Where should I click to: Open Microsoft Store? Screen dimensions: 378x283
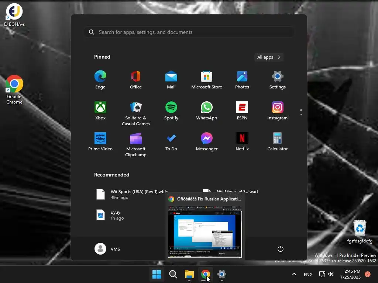click(x=207, y=80)
